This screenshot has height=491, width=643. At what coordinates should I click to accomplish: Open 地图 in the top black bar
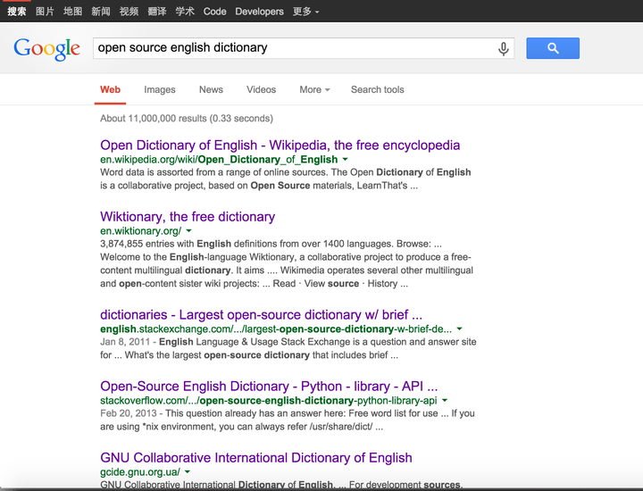point(72,12)
